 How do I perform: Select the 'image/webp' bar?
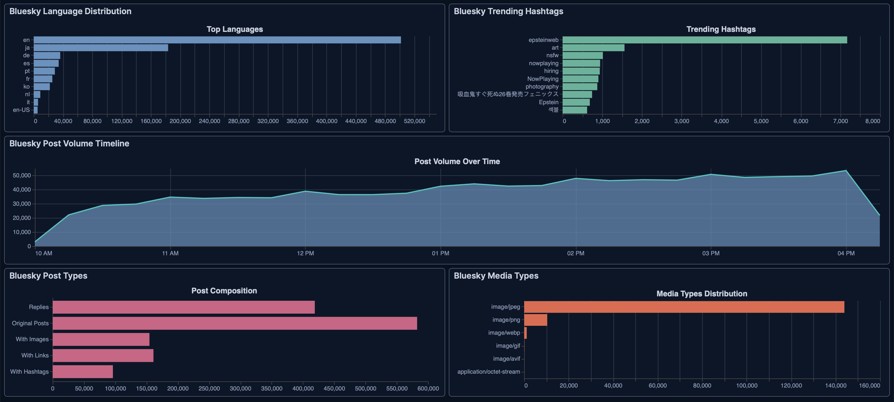pos(526,333)
